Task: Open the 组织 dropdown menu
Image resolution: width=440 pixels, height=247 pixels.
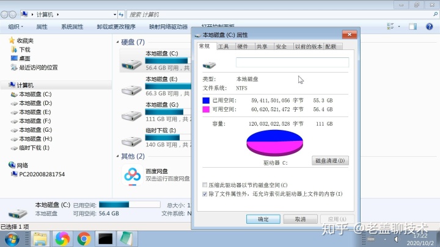Action: coord(15,27)
